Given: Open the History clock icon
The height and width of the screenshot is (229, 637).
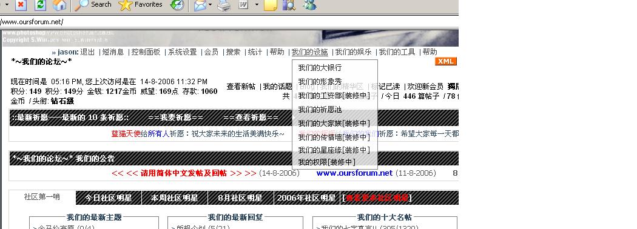Looking at the screenshot, I should click(x=177, y=5).
